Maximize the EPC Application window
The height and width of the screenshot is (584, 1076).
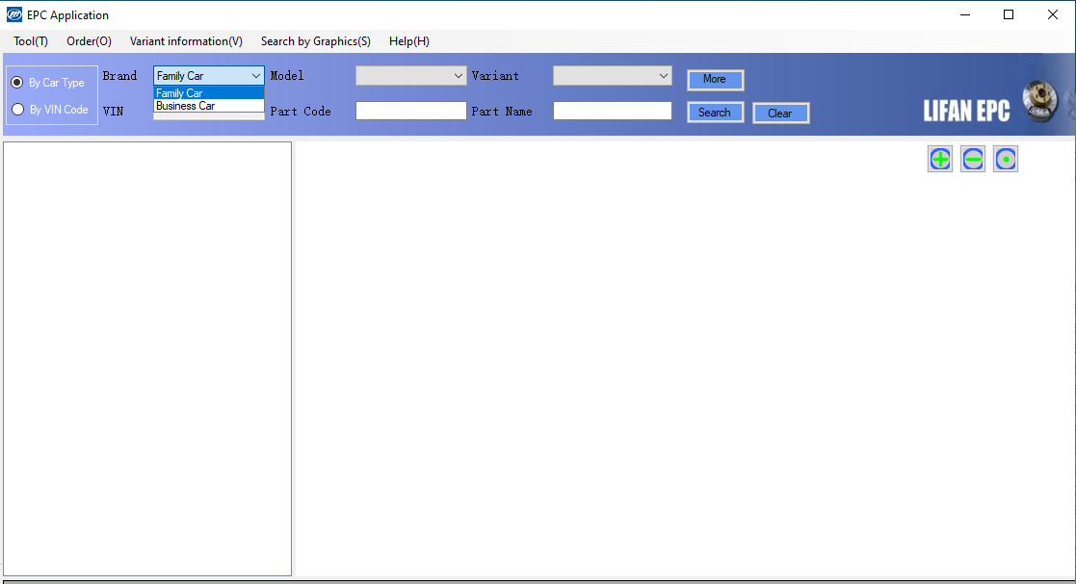click(x=1008, y=14)
